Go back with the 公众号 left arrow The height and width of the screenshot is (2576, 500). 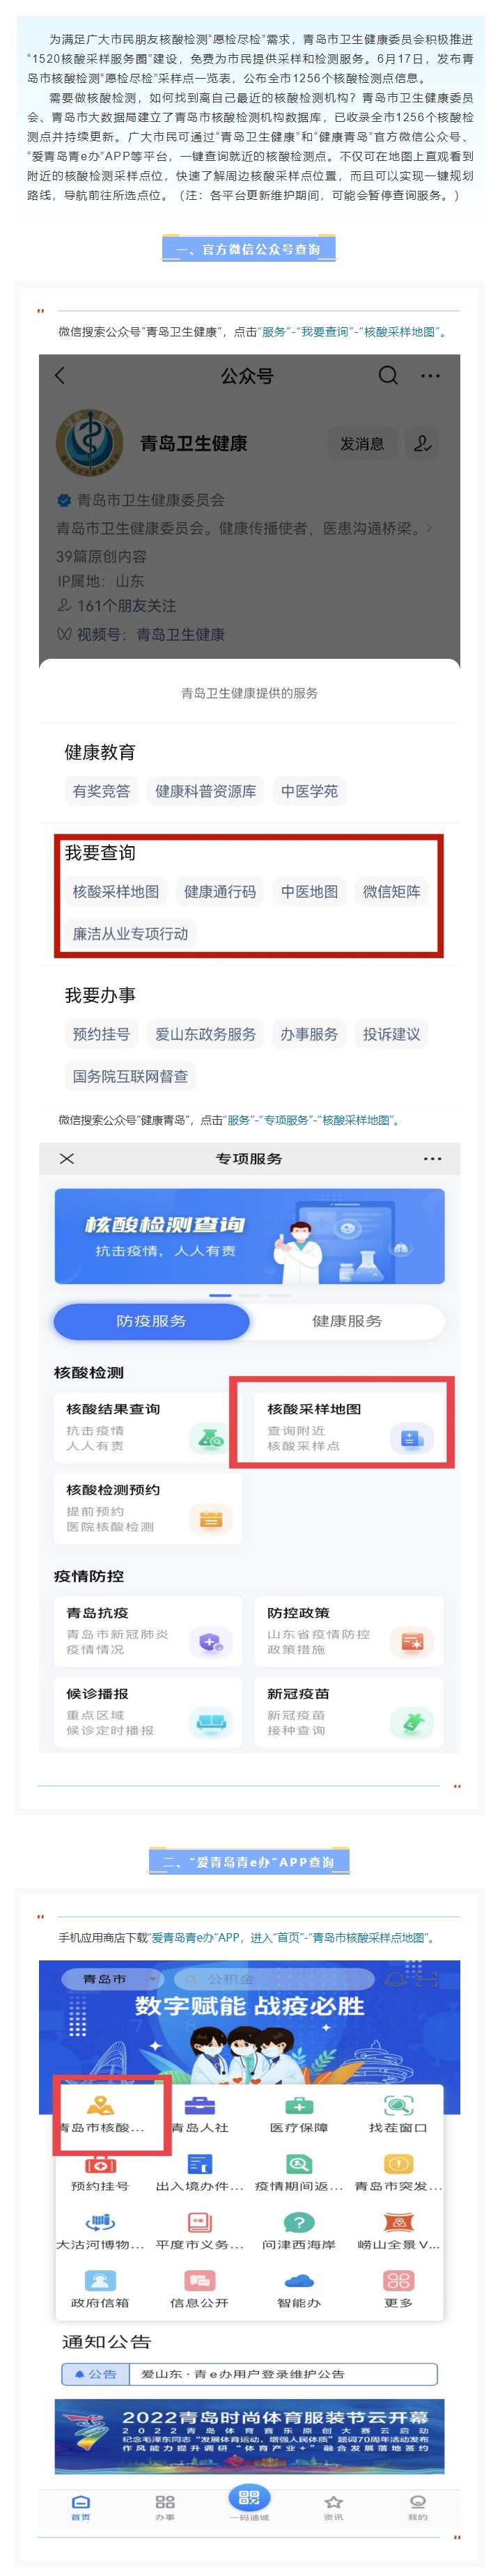coord(60,376)
